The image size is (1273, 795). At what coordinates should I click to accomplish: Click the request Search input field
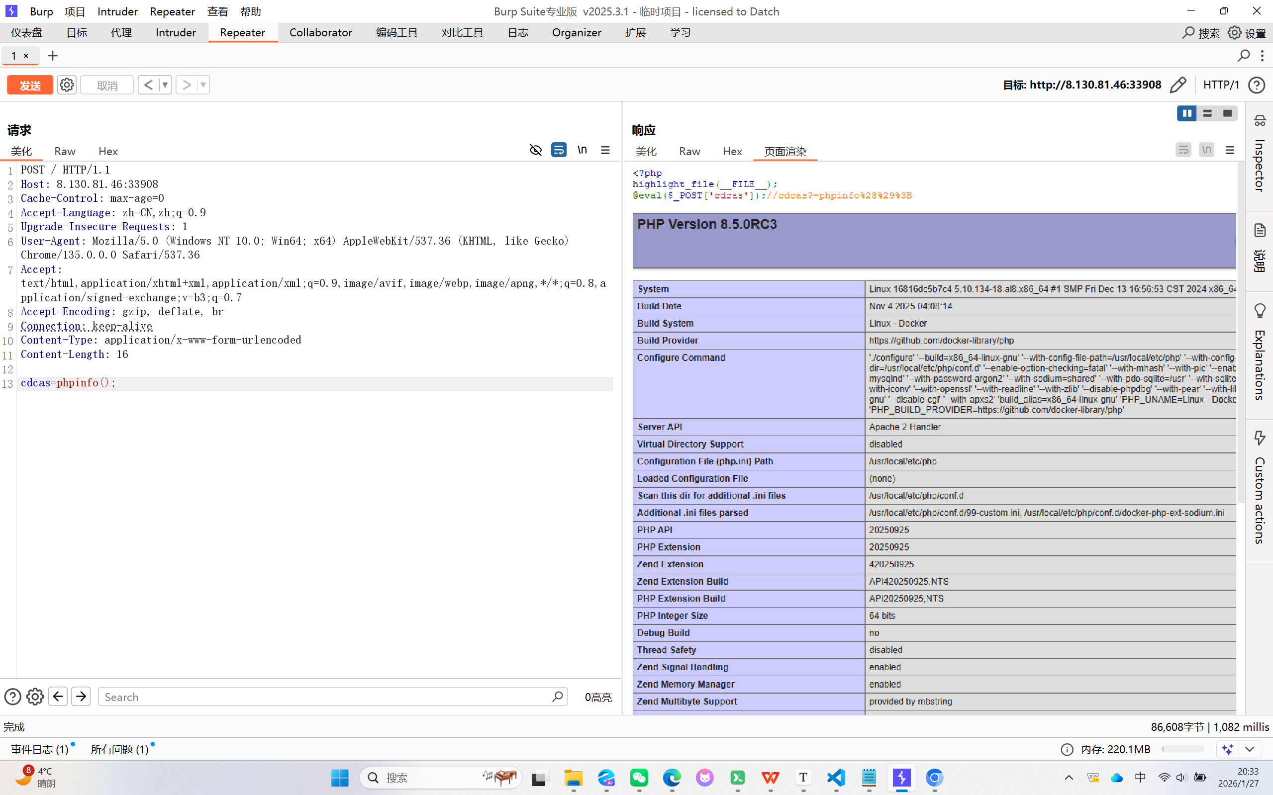[326, 697]
